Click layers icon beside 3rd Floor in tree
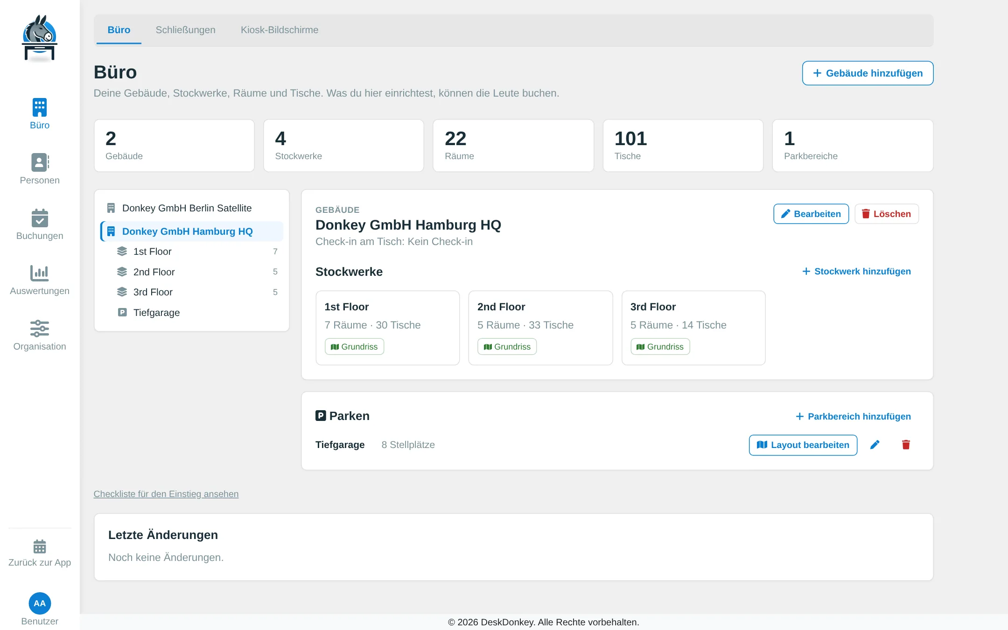The image size is (1008, 630). point(122,292)
